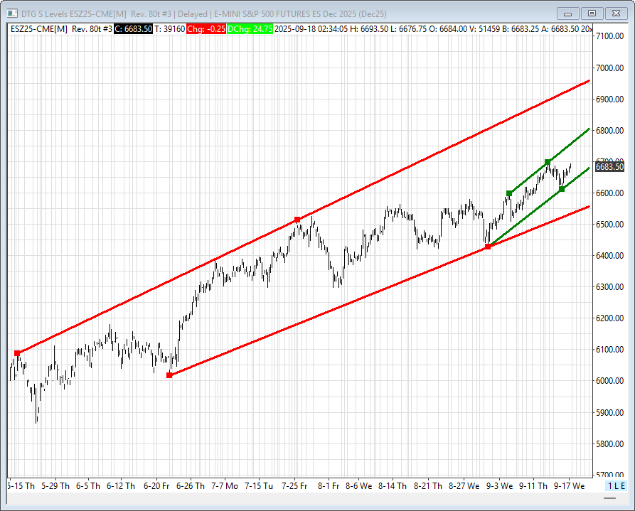Select red anchor point near 6-20 low
The width and height of the screenshot is (635, 511).
[169, 375]
